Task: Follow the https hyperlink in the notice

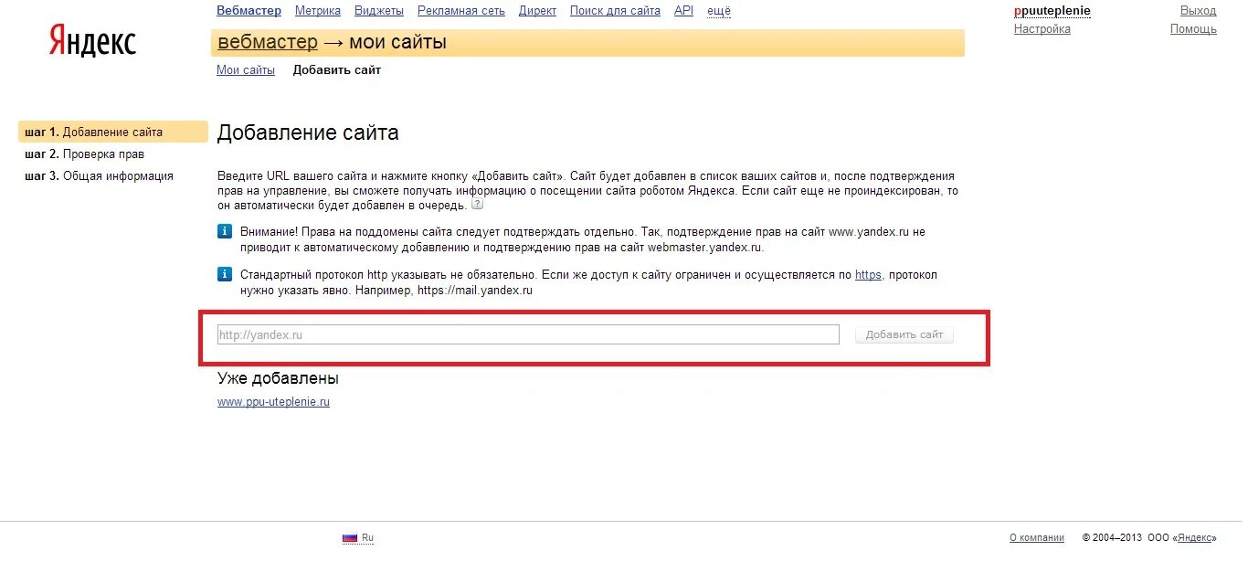Action: tap(868, 275)
